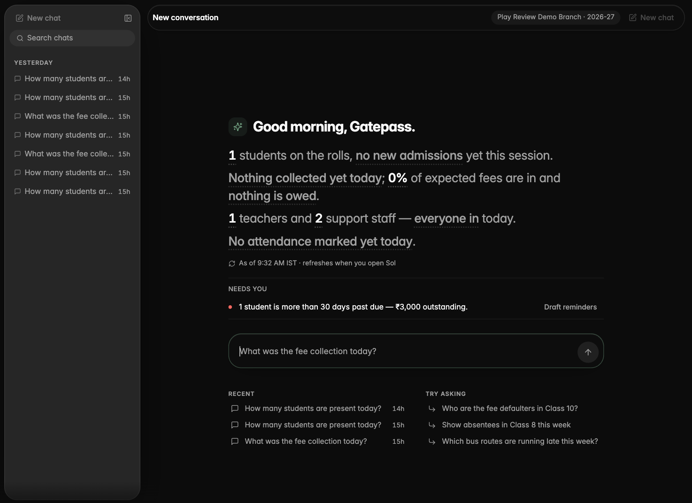Click the refresh icon beside 'As of 9:32 AM'
The image size is (692, 503).
[x=232, y=263]
